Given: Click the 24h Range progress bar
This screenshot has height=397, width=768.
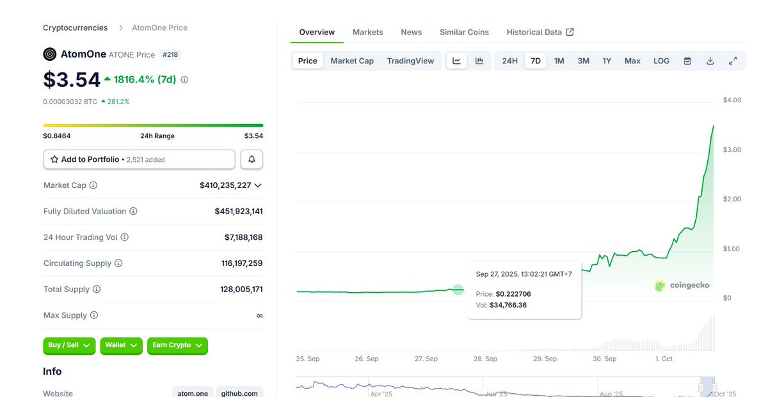Looking at the screenshot, I should point(153,125).
